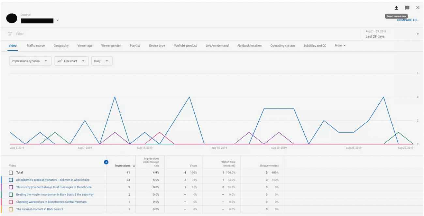Select the Geography tab
This screenshot has width=424, height=216.
(x=61, y=46)
